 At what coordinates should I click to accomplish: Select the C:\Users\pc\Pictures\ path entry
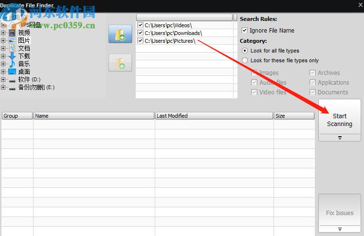coord(170,41)
